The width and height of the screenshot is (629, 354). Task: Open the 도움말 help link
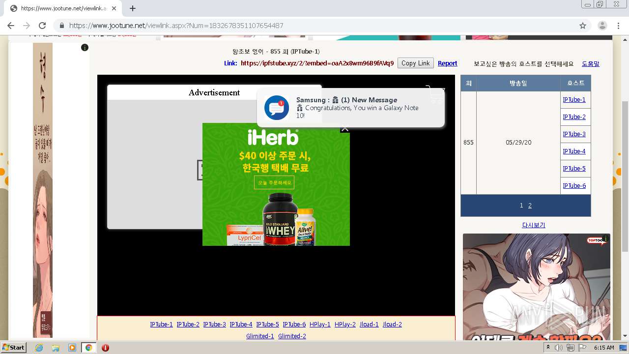point(591,64)
